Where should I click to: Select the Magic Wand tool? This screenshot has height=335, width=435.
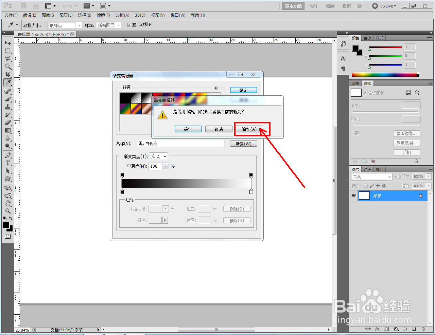[x=8, y=67]
